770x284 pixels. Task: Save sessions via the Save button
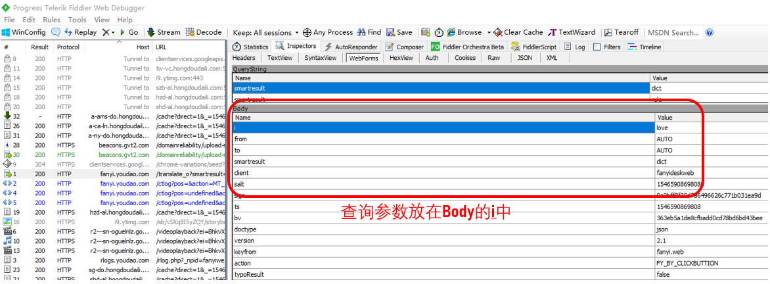click(x=399, y=32)
